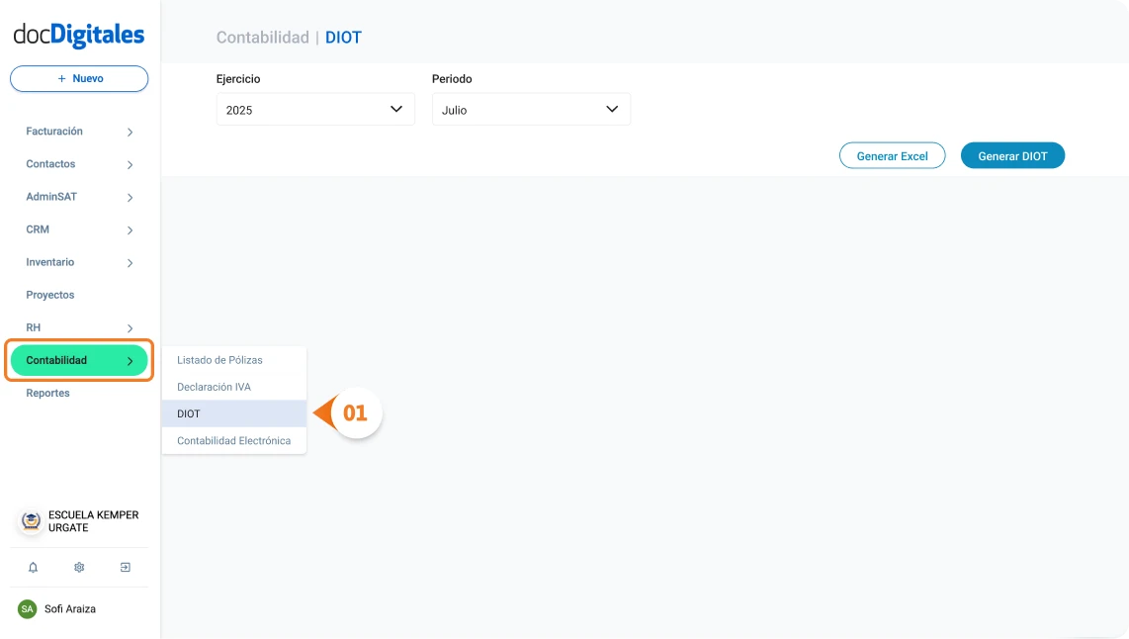1129x639 pixels.
Task: Click the Escuela Kemper Urgate logo
Action: pos(32,521)
